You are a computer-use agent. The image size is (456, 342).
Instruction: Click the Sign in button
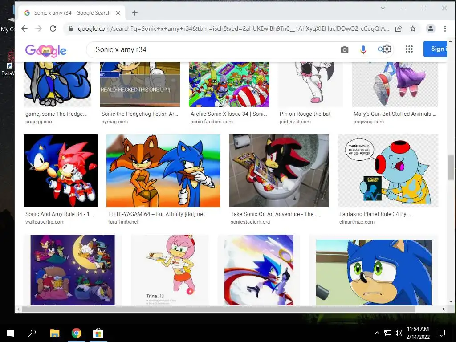(436, 49)
